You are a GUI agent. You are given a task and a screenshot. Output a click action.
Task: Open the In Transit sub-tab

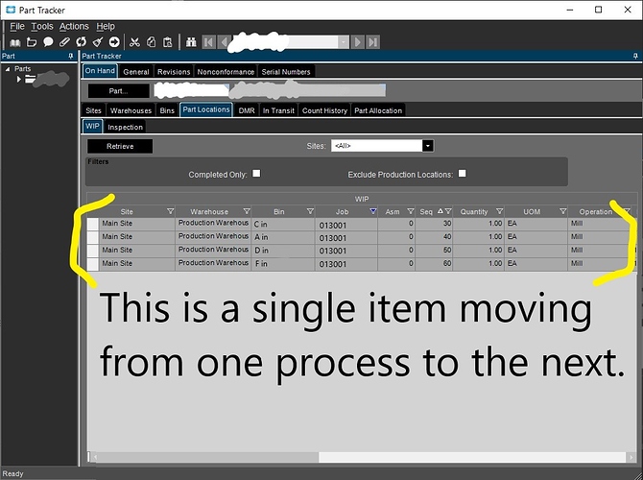coord(278,110)
